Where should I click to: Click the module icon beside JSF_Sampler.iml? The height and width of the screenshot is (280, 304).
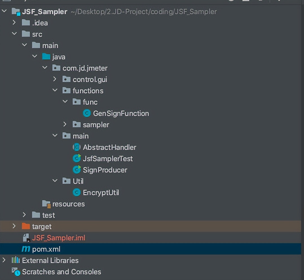tap(26, 238)
